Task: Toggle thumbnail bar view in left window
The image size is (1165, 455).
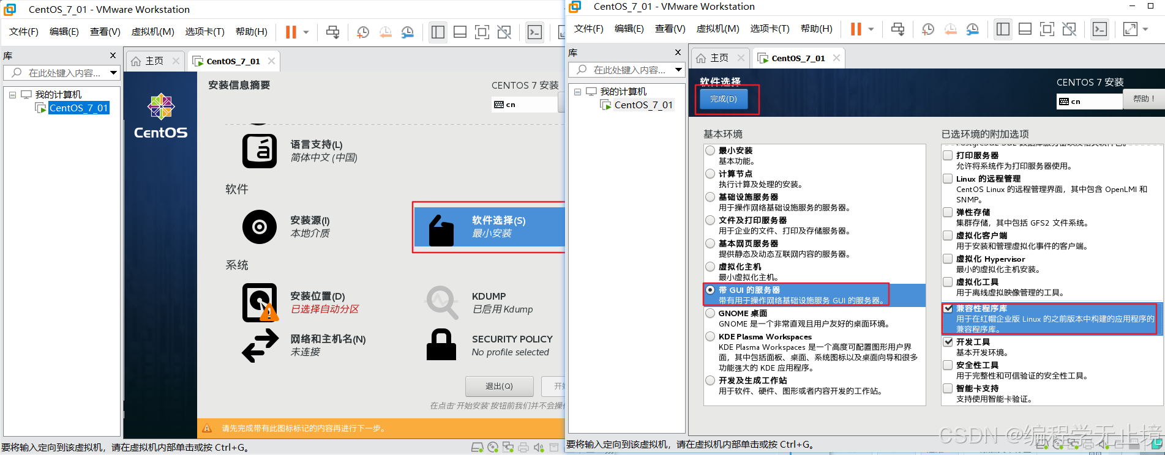Action: click(x=460, y=32)
